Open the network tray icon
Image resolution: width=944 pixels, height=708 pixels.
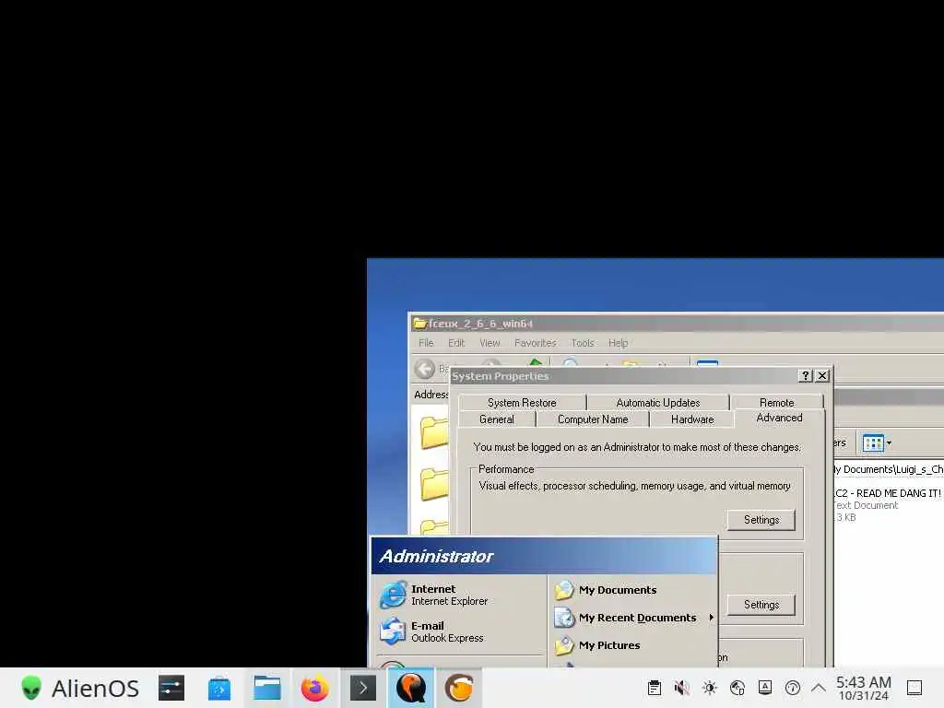(x=737, y=688)
